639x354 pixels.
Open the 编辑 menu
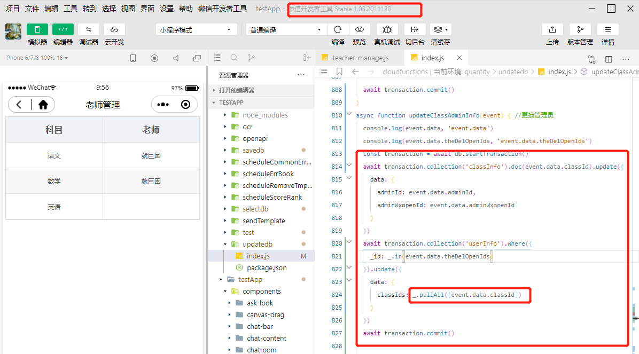pos(51,9)
